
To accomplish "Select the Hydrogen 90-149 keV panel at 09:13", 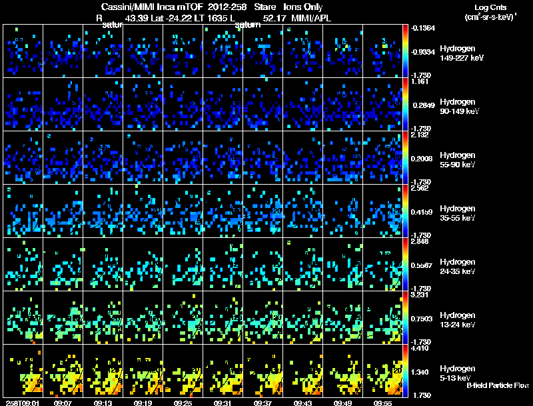I will (x=103, y=105).
